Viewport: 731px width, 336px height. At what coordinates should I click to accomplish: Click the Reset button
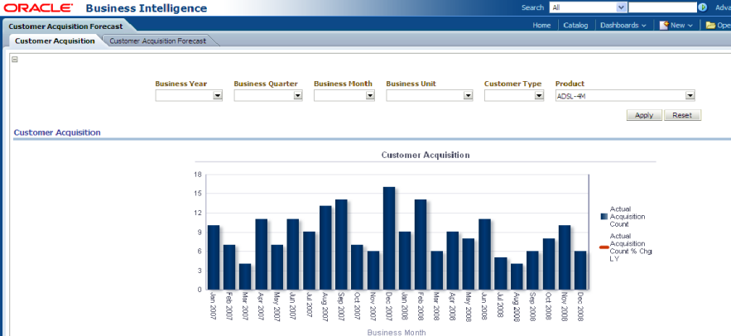point(682,115)
